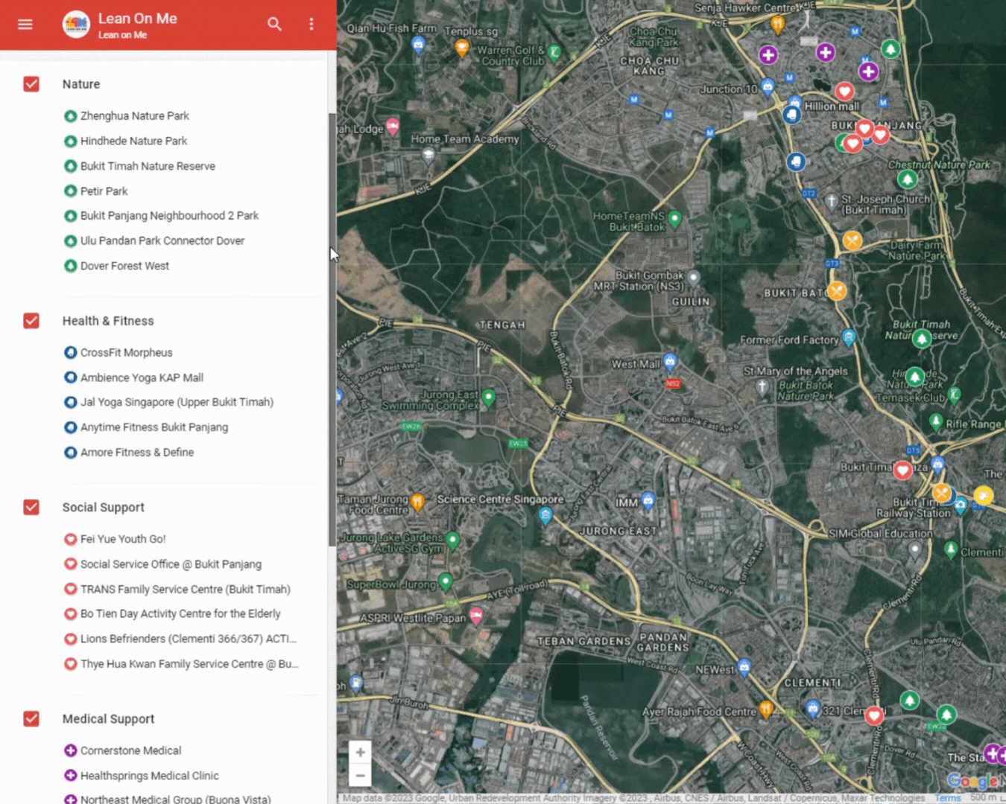The width and height of the screenshot is (1006, 804).
Task: Click HomeTeamNS Bukit Batok pin
Action: (x=675, y=220)
